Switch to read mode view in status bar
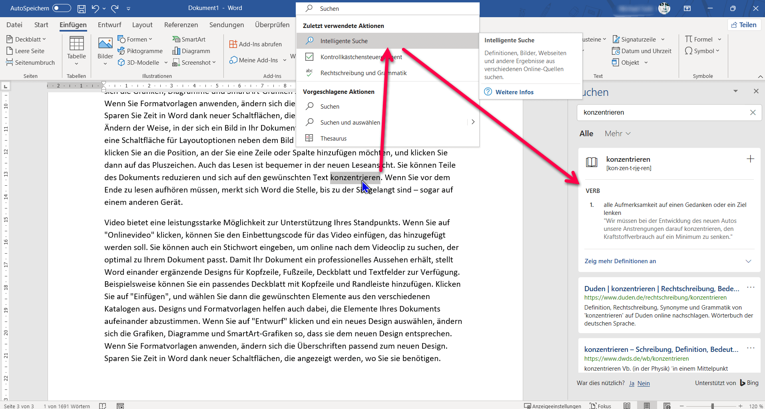765x409 pixels. tap(627, 406)
